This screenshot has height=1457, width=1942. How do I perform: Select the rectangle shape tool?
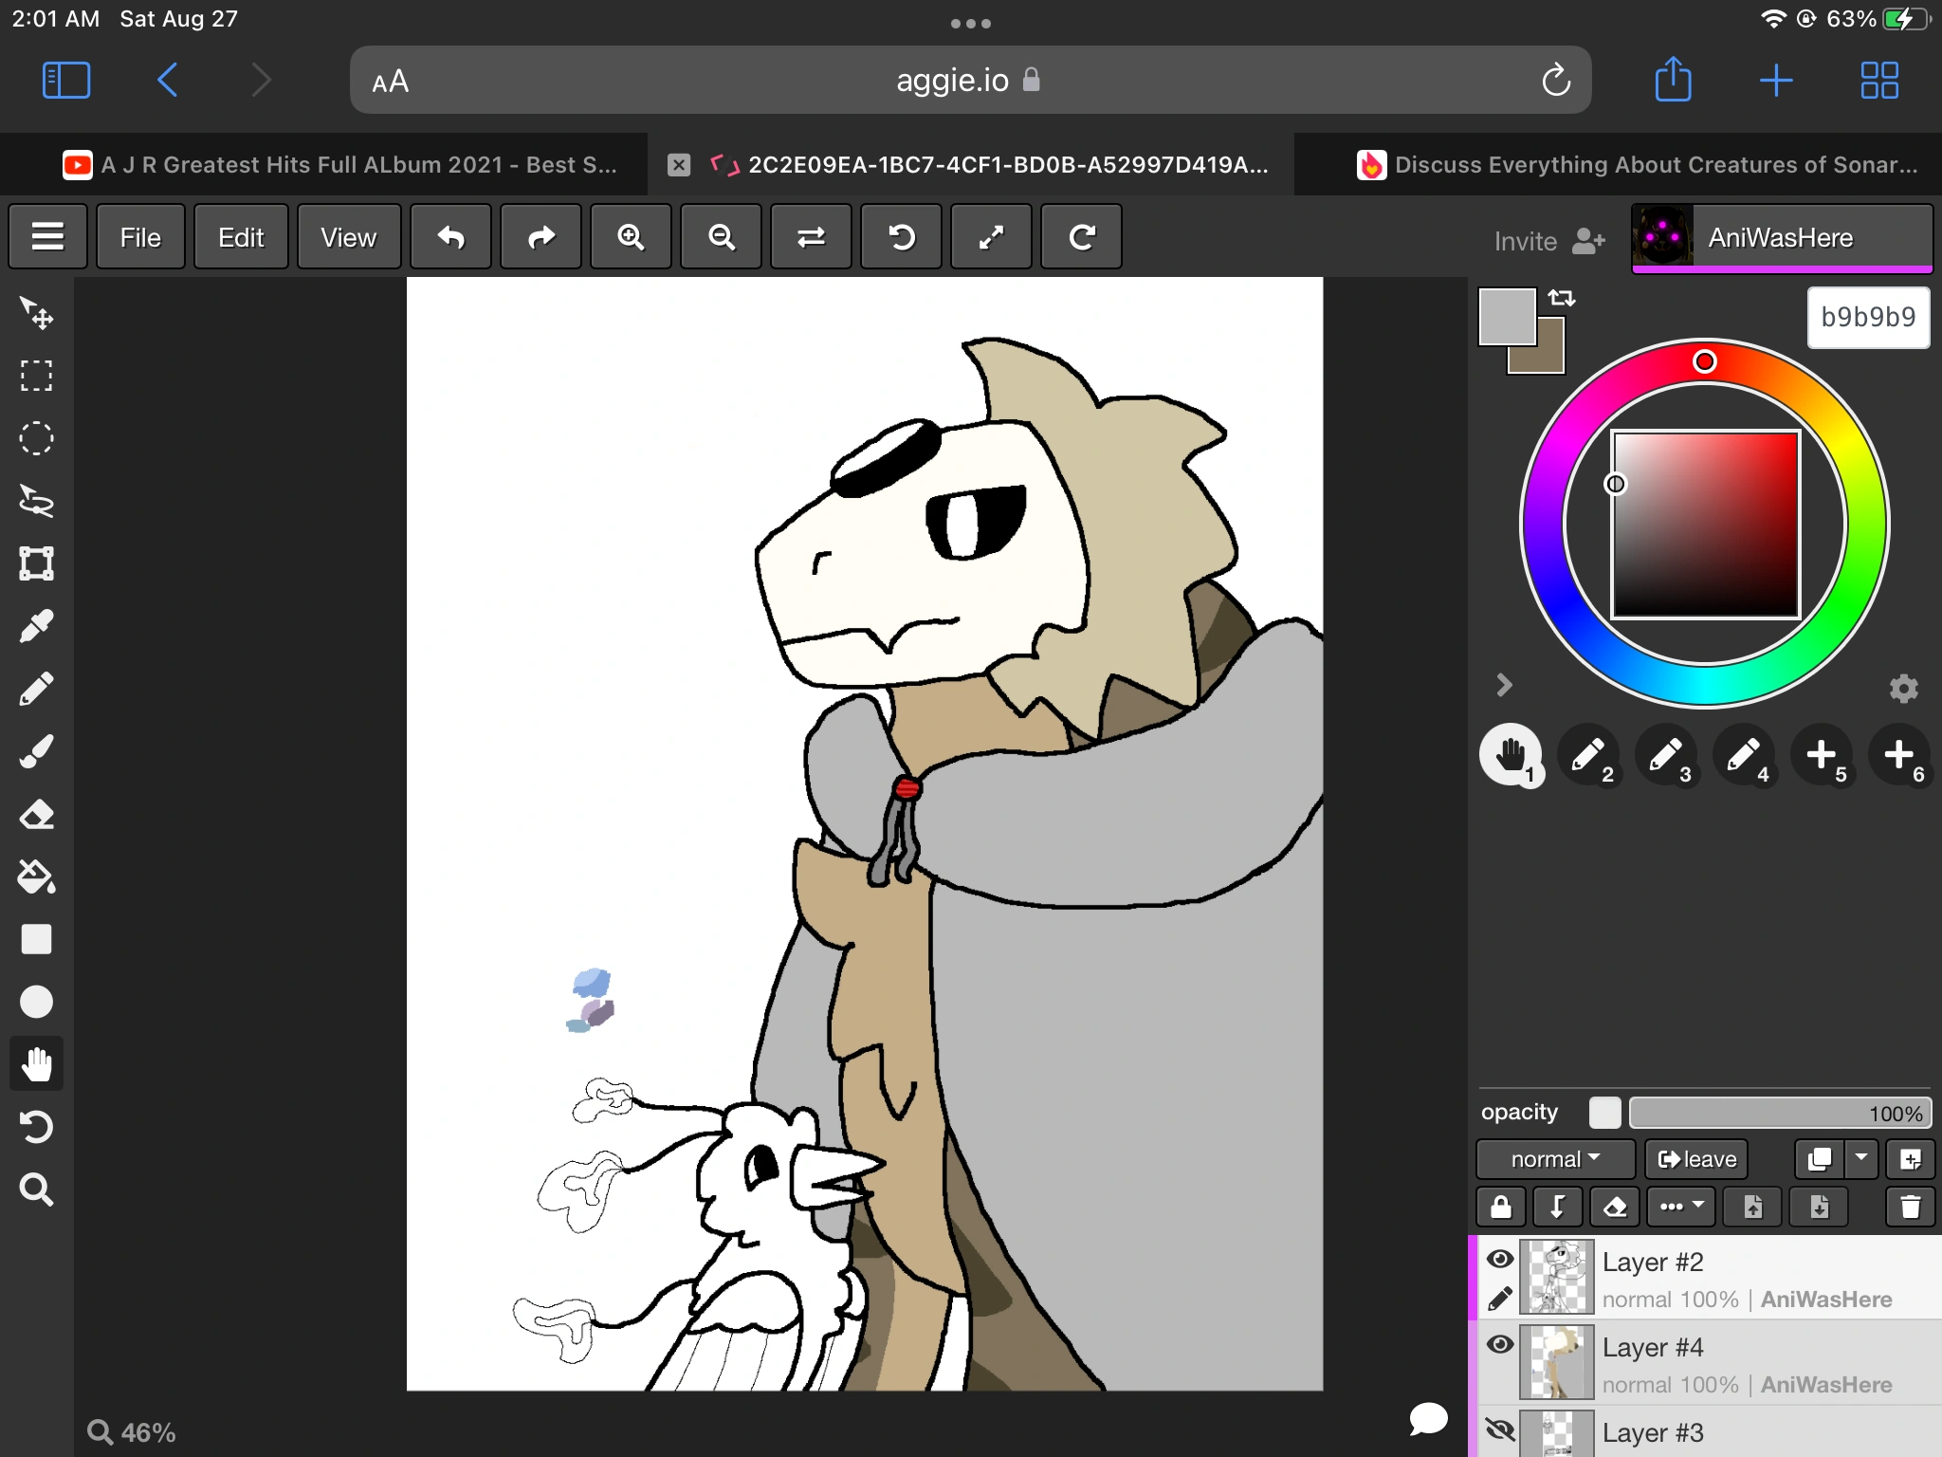pyautogui.click(x=36, y=939)
